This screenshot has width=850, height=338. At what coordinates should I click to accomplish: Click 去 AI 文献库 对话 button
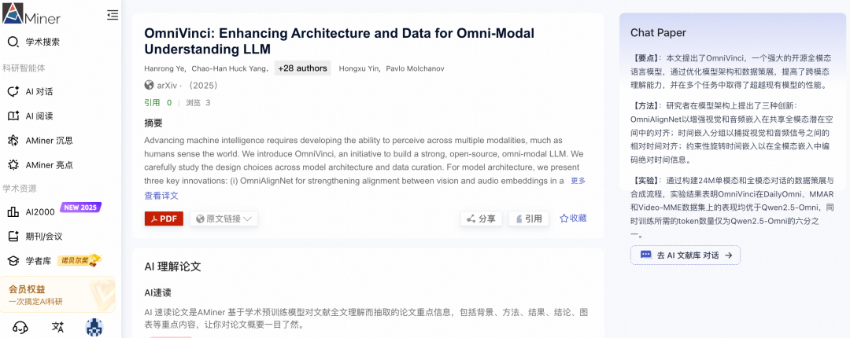tap(686, 255)
